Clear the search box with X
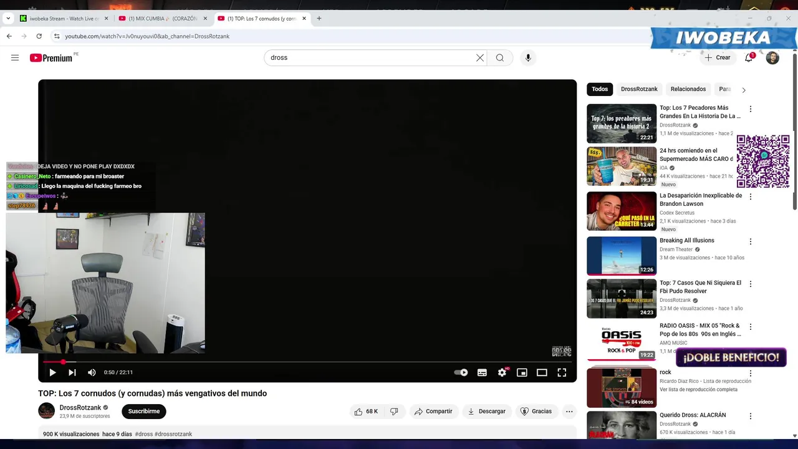The image size is (798, 449). click(x=480, y=57)
